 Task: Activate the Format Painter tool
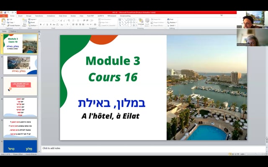[x=14, y=25]
